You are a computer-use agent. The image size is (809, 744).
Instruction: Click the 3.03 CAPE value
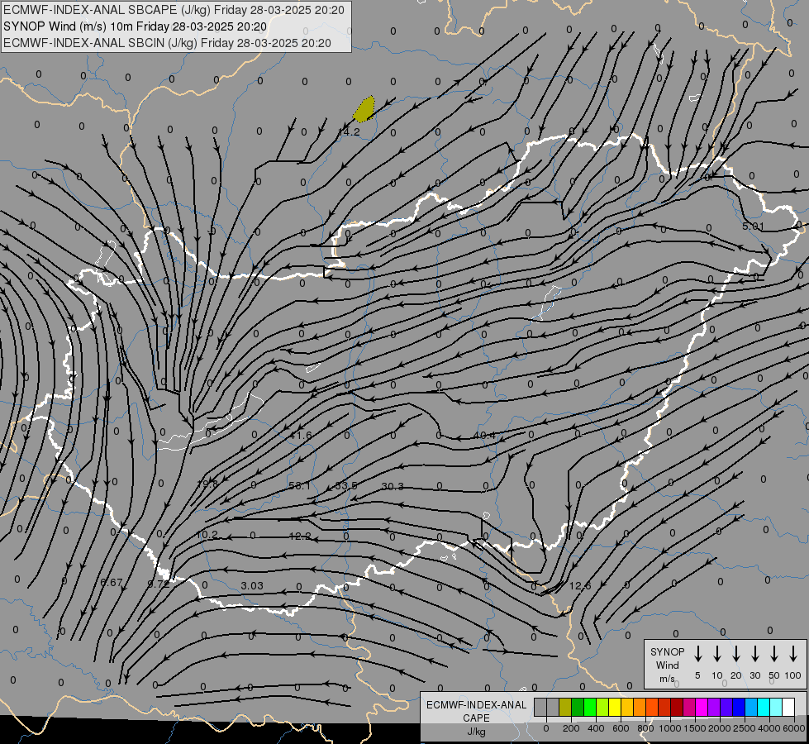[252, 585]
